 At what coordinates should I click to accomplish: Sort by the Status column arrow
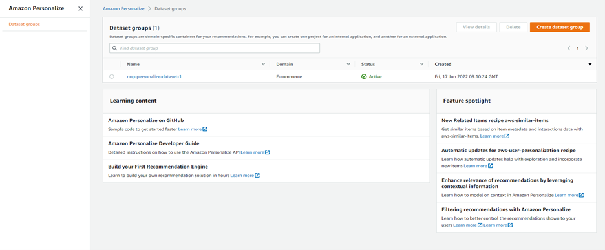pos(421,64)
